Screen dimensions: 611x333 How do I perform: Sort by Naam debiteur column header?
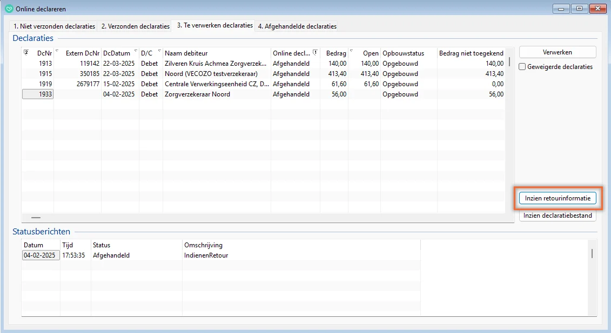tap(216, 53)
